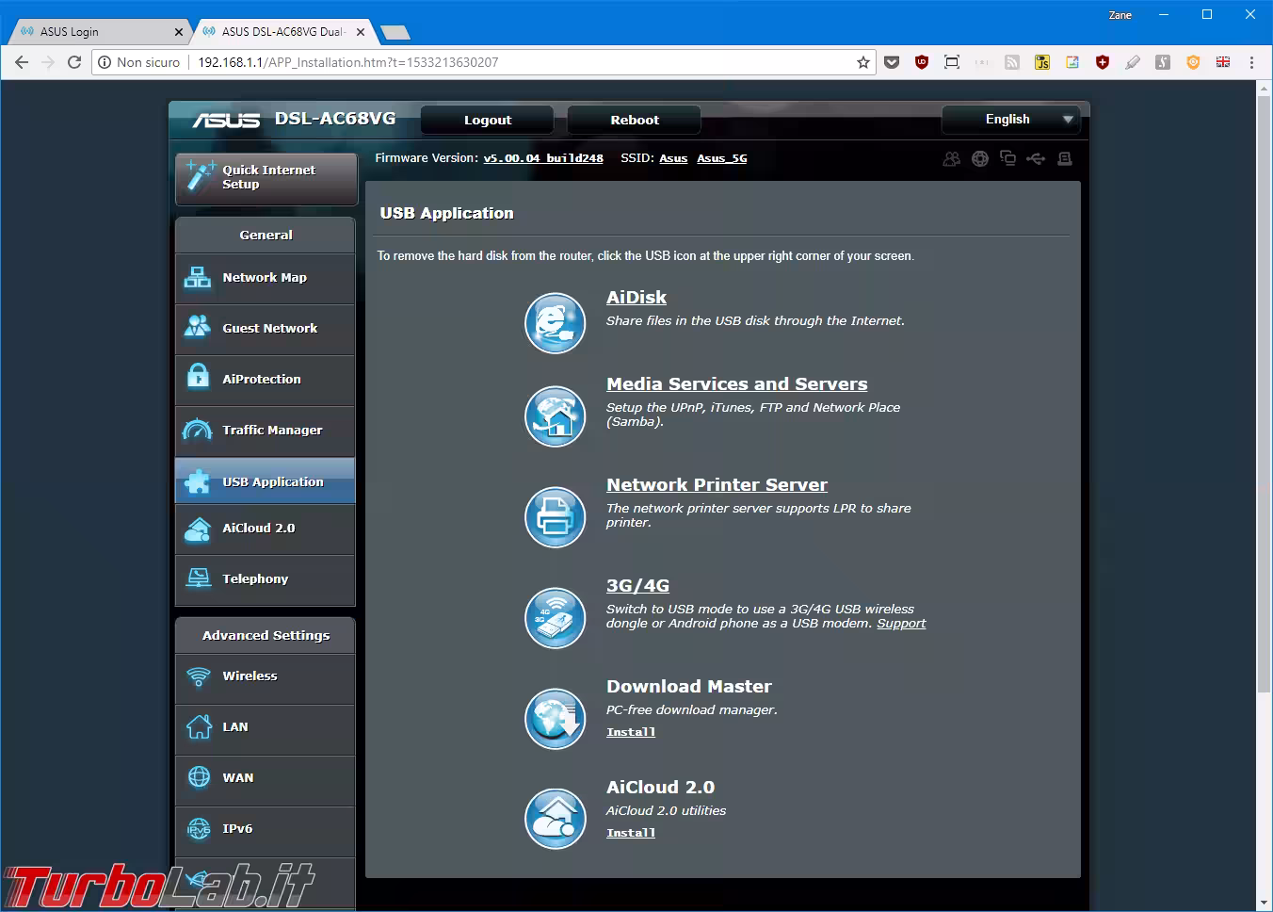
Task: Open the Chrome three-dot menu
Action: click(x=1251, y=62)
